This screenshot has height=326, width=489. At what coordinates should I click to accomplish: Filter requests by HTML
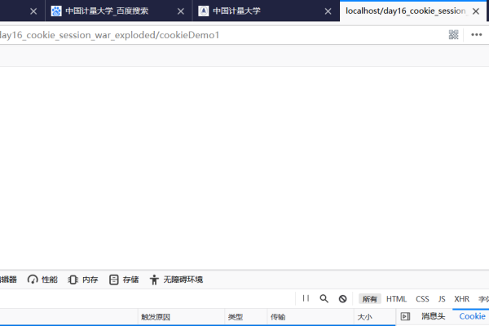point(396,299)
